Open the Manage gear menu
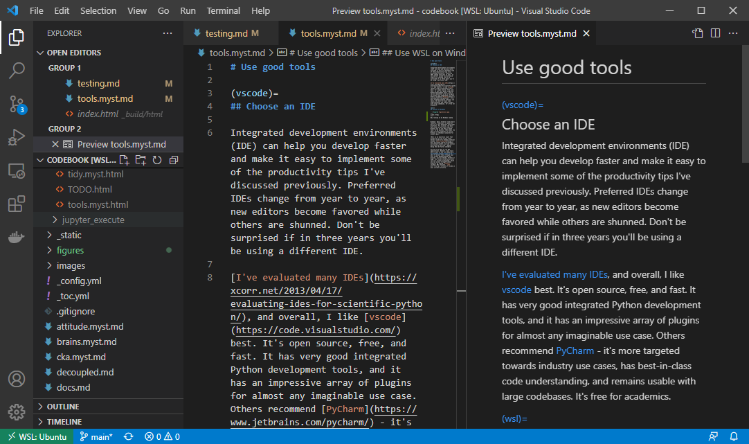The image size is (749, 444). (16, 411)
